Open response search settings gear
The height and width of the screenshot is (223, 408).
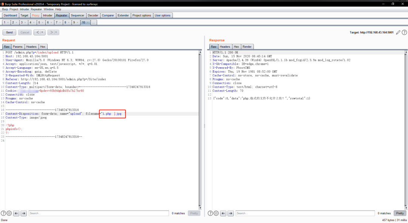[216, 213]
